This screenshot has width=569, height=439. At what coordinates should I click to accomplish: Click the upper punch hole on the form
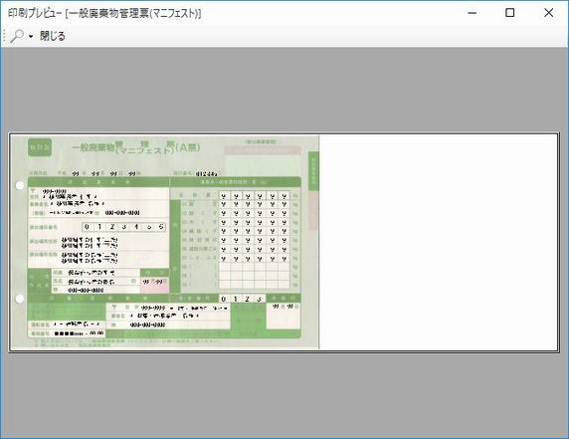point(20,185)
